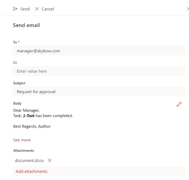
Task: Click the Send email heading
Action: pos(26,25)
